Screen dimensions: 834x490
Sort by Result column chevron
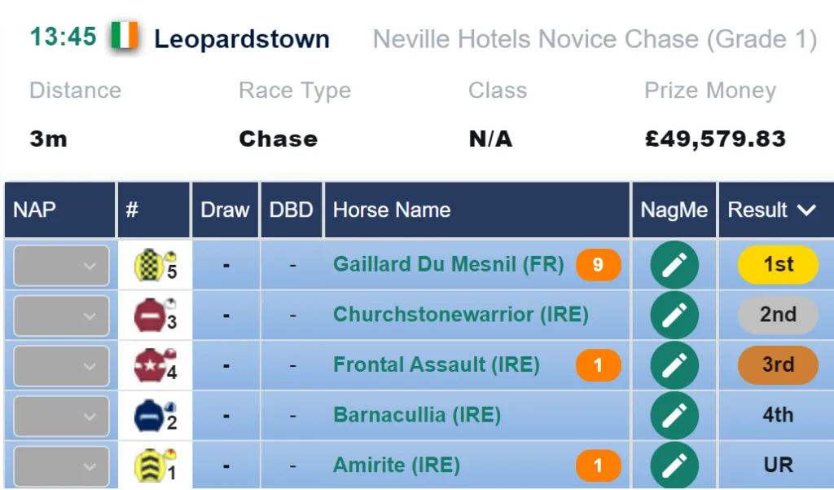807,210
